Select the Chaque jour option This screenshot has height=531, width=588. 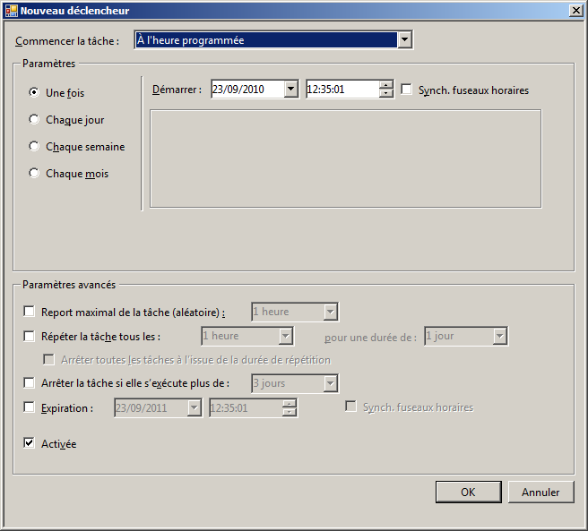click(35, 119)
